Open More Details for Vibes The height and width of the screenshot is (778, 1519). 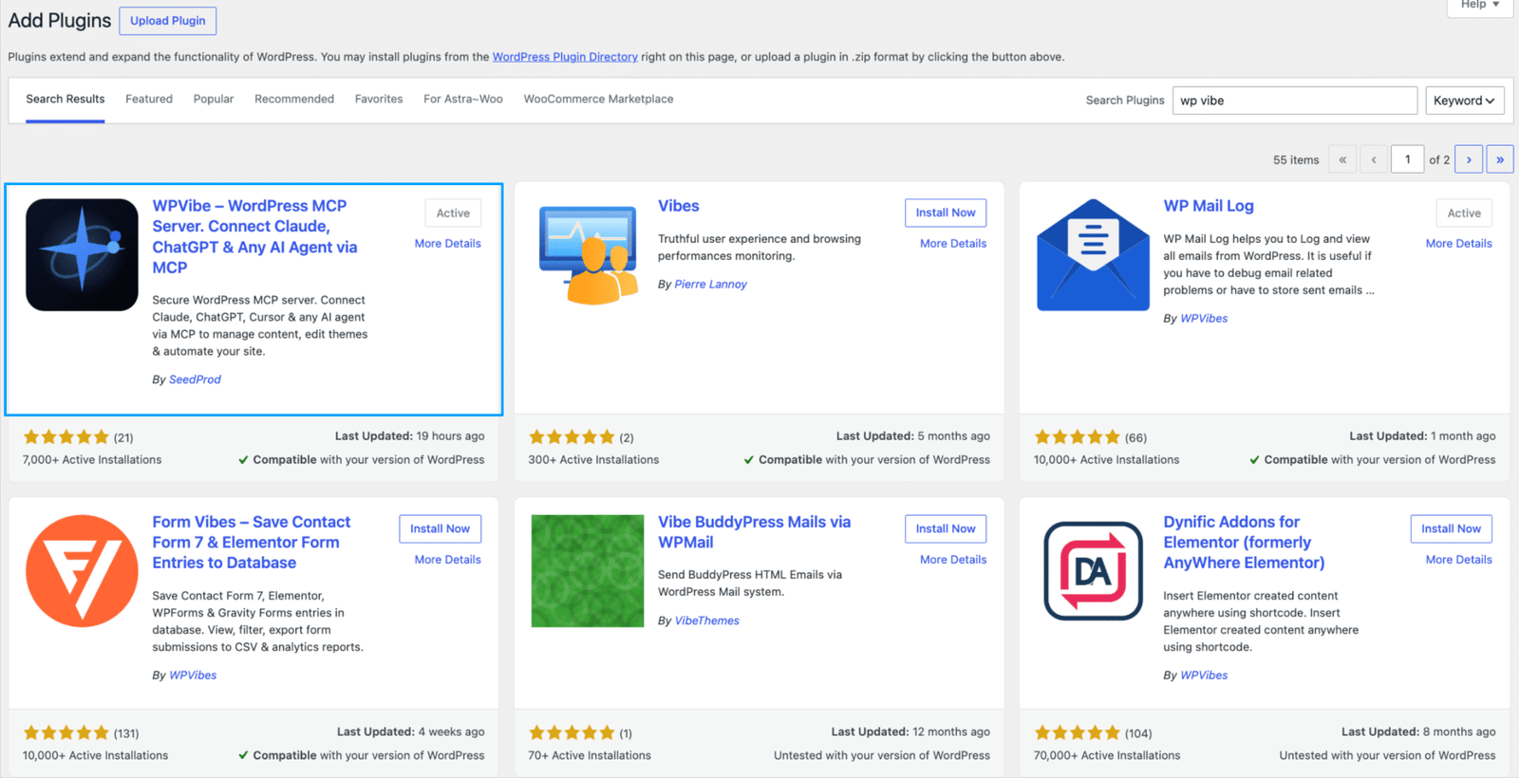[x=953, y=244]
